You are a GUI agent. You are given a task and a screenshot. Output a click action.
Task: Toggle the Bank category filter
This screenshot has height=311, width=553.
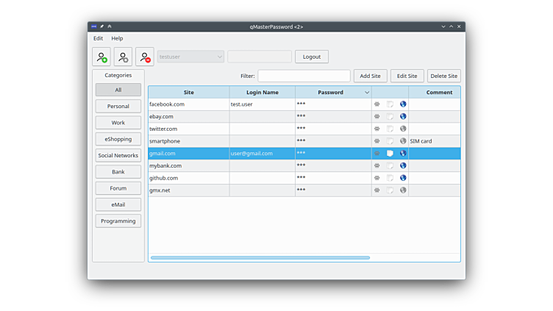118,172
